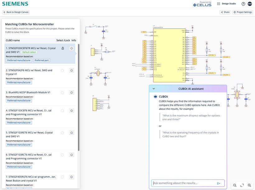Viewport: 255px width, 190px height.
Task: Open the MM user avatar menu
Action: pos(250,4)
